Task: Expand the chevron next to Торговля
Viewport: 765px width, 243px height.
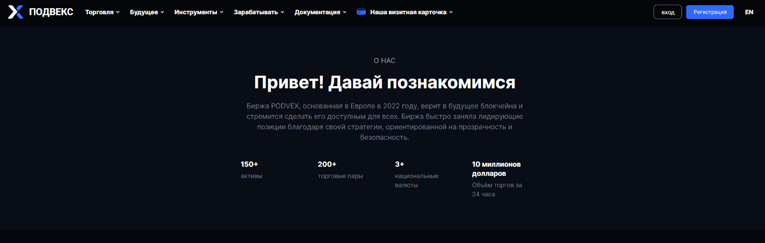Action: point(118,12)
